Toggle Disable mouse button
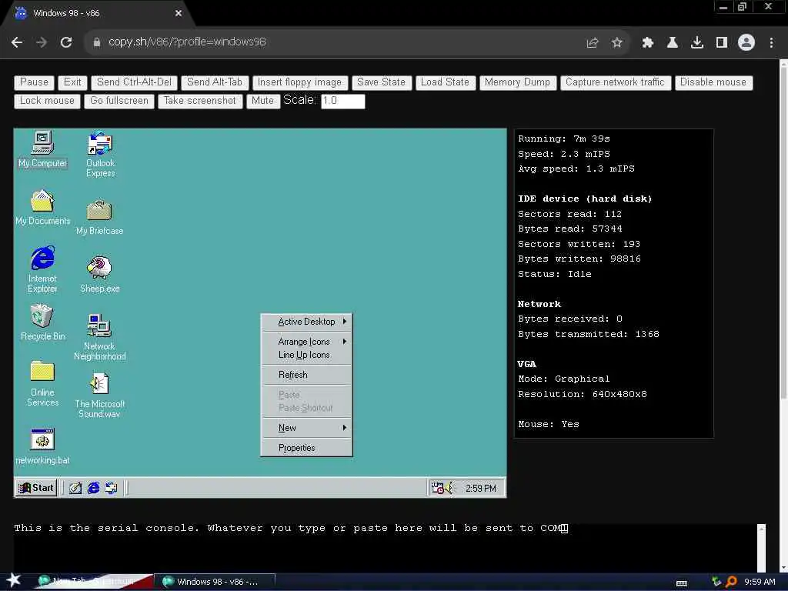Viewport: 788px width, 591px height. (x=713, y=82)
